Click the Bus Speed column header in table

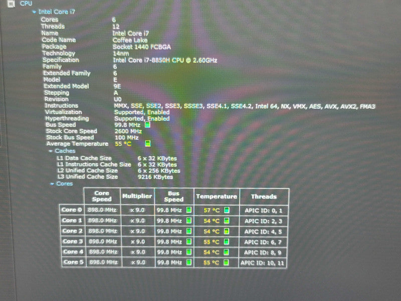174,196
